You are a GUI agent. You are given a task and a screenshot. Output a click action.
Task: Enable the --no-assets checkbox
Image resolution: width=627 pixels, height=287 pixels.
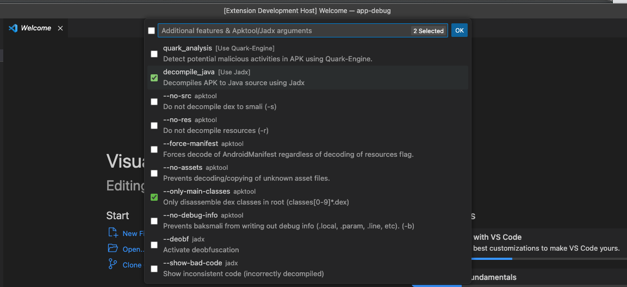154,173
